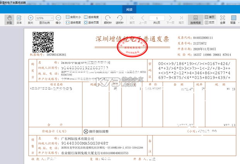Zoom out with the 缩小 button
Image resolution: width=240 pixels, height=164 pixels.
pyautogui.click(x=58, y=20)
